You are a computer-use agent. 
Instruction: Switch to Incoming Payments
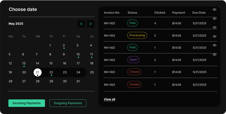[27, 103]
